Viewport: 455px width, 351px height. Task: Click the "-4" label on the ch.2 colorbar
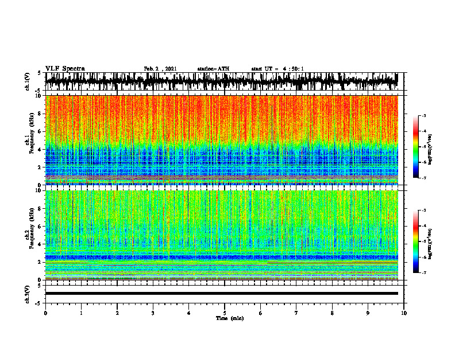[424, 226]
